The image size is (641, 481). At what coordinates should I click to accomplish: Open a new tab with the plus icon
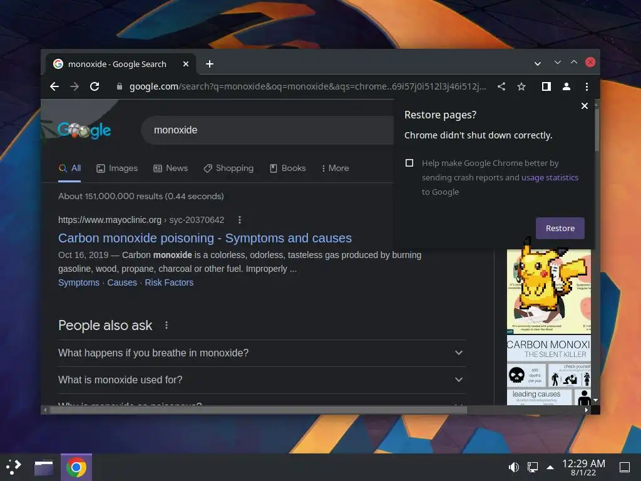pyautogui.click(x=210, y=64)
